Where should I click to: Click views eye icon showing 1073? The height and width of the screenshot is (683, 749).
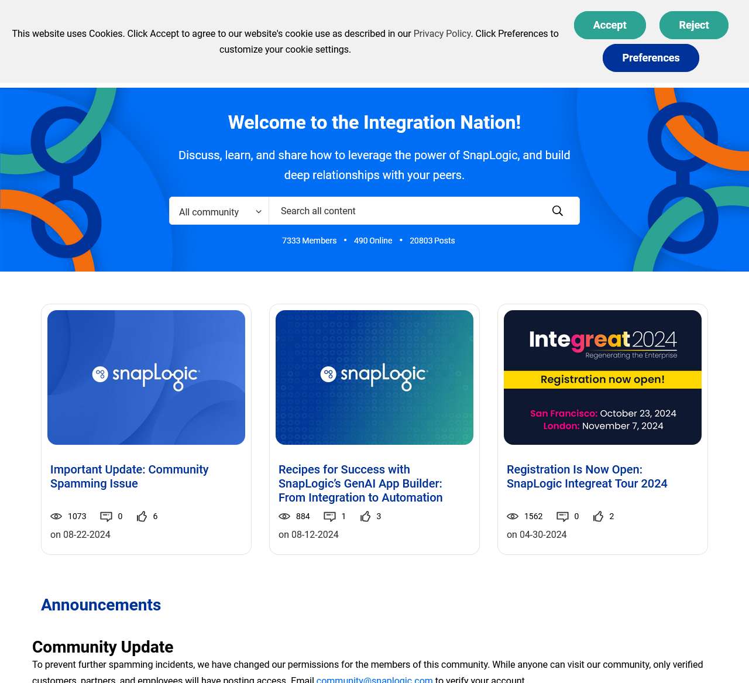56,516
